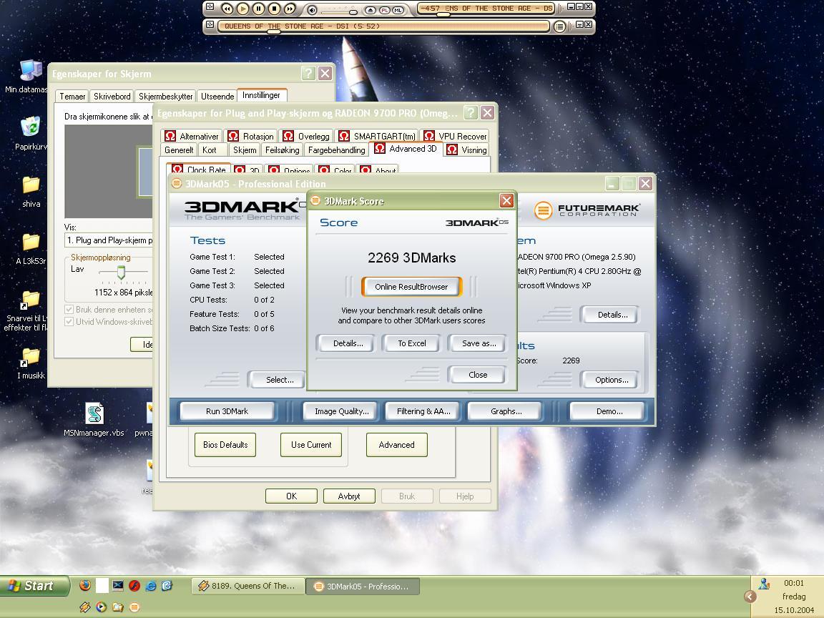This screenshot has width=824, height=618.
Task: Click Avbryt in Radeon properties dialog
Action: 349,496
